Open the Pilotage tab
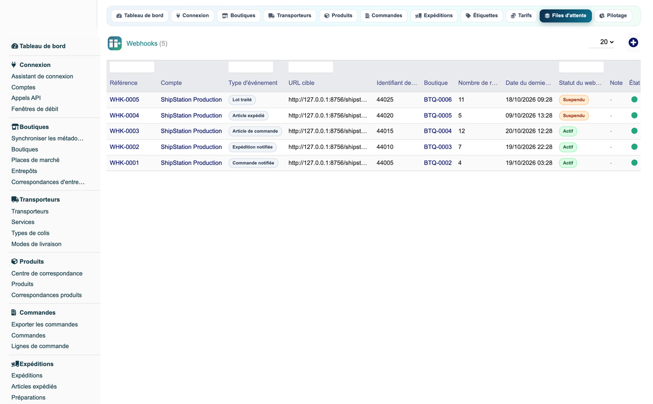The width and height of the screenshot is (653, 404). click(x=613, y=16)
